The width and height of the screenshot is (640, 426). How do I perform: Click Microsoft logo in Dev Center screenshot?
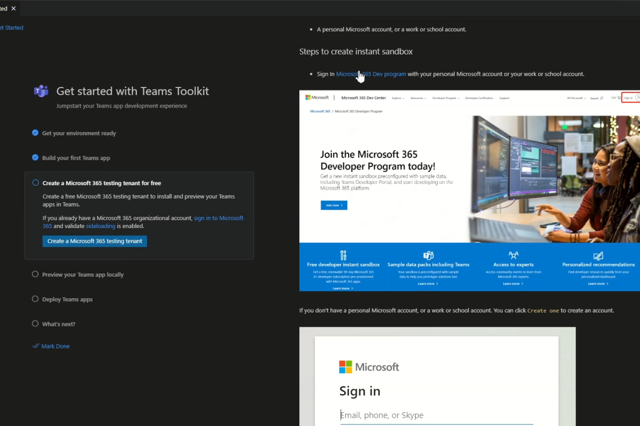pos(317,98)
